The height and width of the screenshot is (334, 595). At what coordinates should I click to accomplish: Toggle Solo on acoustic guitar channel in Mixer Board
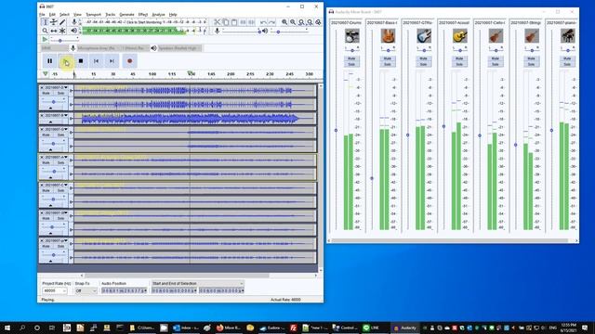pyautogui.click(x=459, y=64)
